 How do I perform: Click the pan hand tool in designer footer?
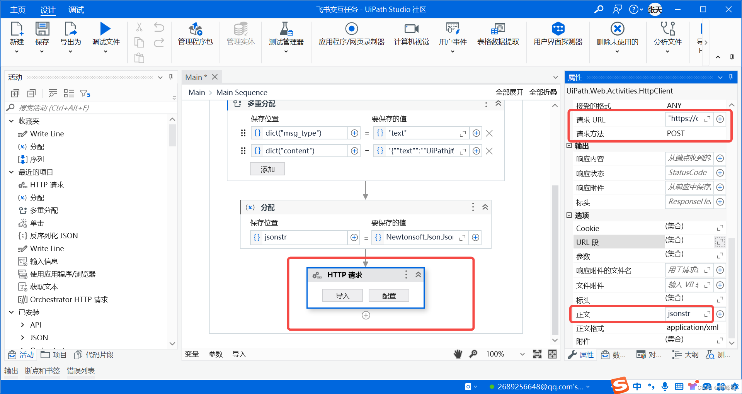pyautogui.click(x=458, y=354)
